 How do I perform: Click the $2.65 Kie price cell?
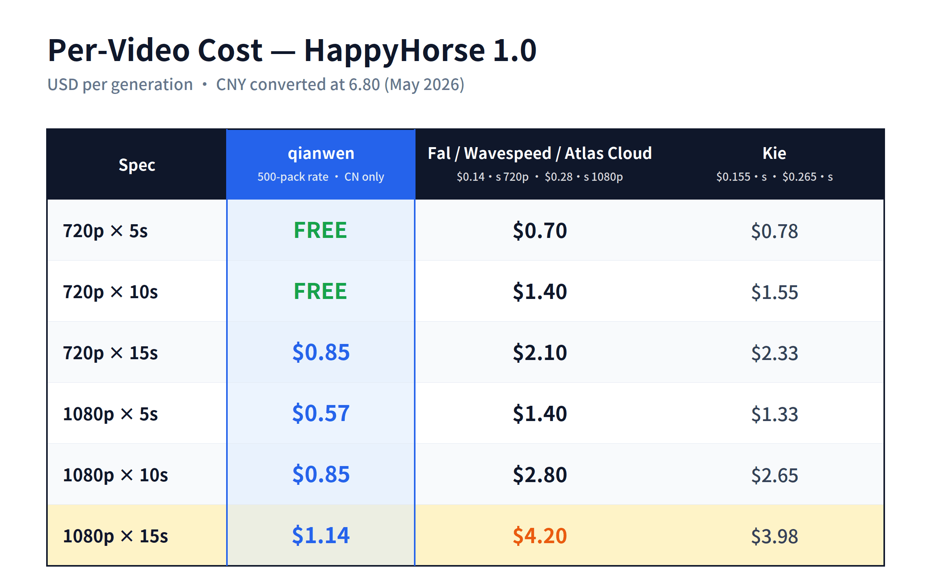point(774,475)
